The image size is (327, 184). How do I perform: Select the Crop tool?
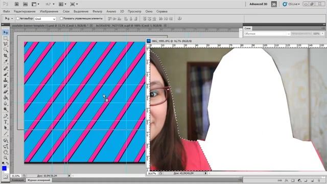click(x=6, y=56)
